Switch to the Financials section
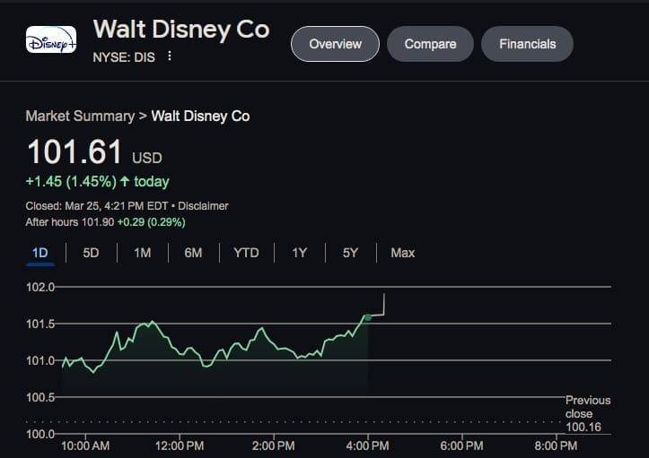649x458 pixels. click(x=527, y=44)
